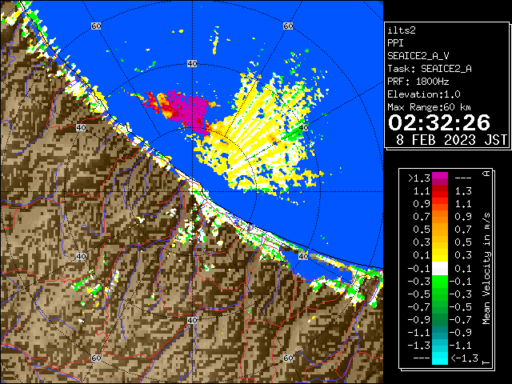Click the <-1.3 legend value
This screenshot has height=384, width=512.
tap(464, 358)
